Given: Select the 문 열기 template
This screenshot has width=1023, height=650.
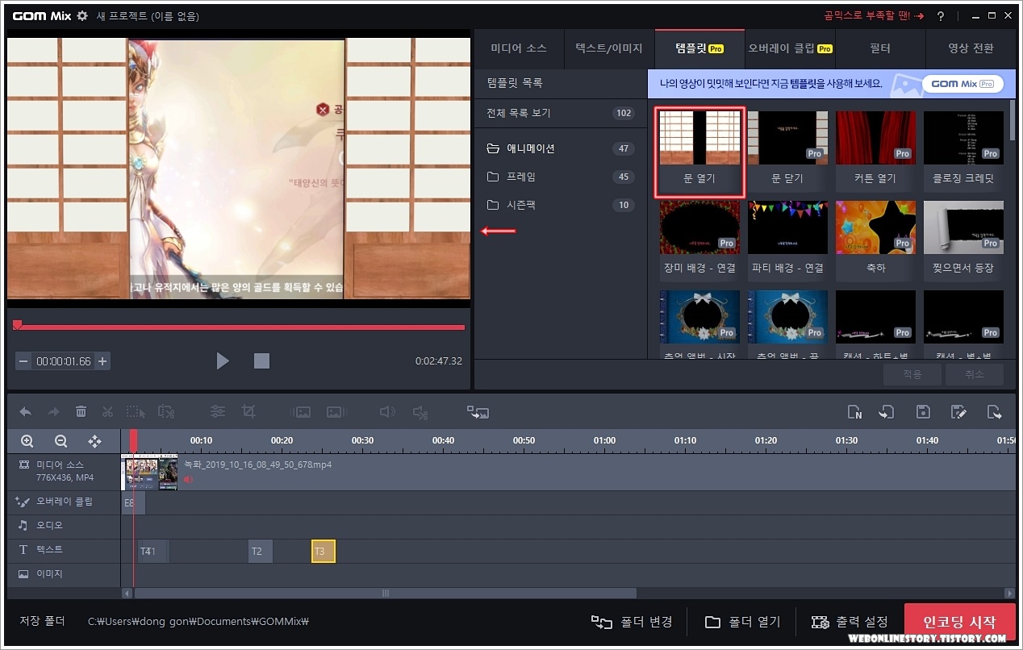Looking at the screenshot, I should [699, 152].
